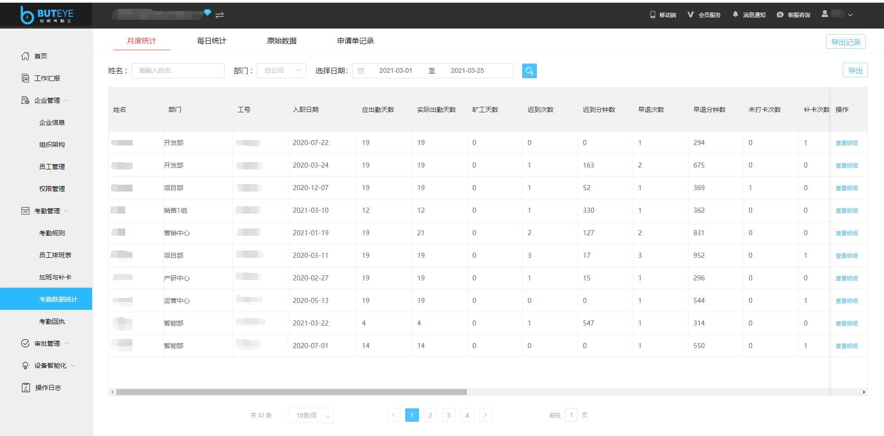Open the calendar icon in date picker
The height and width of the screenshot is (436, 884).
[x=362, y=70]
